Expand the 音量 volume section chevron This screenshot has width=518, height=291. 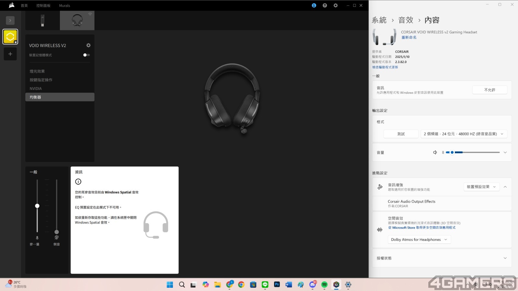pyautogui.click(x=505, y=152)
